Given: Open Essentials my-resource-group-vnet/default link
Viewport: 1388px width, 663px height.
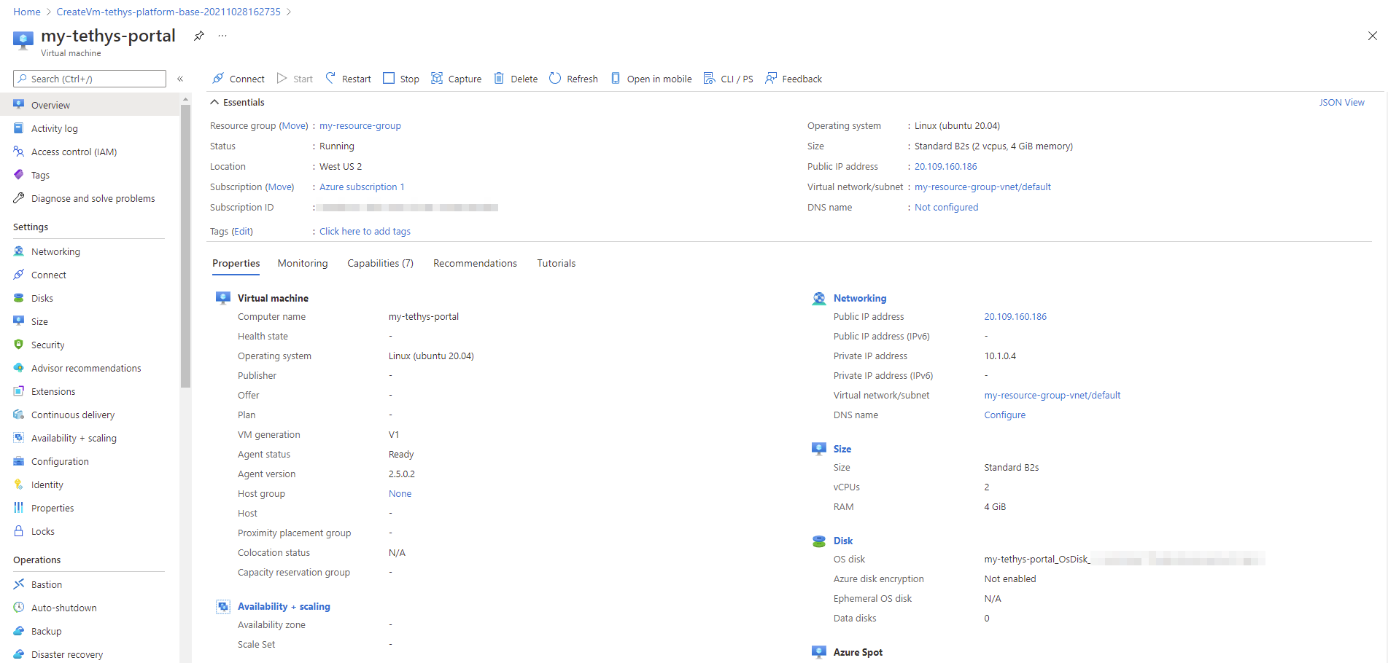Looking at the screenshot, I should pos(982,187).
